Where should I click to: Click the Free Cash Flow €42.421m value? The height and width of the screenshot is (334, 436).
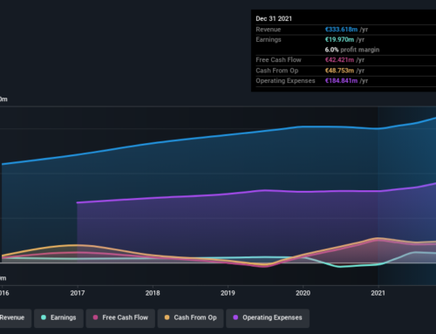339,60
